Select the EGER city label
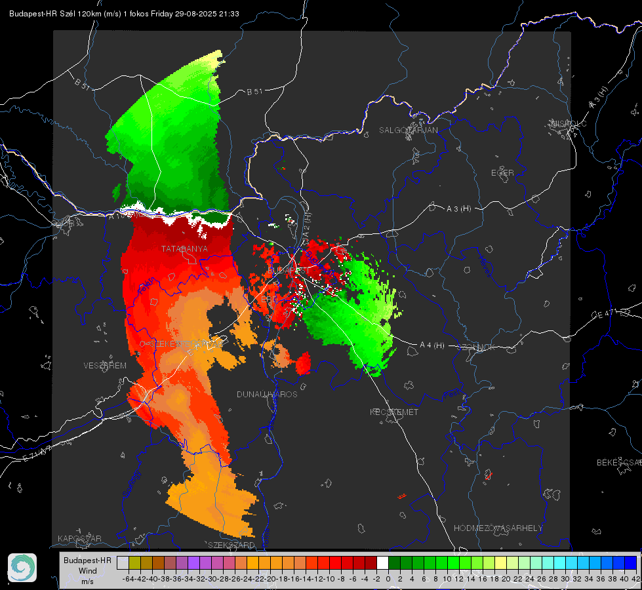 coord(502,173)
